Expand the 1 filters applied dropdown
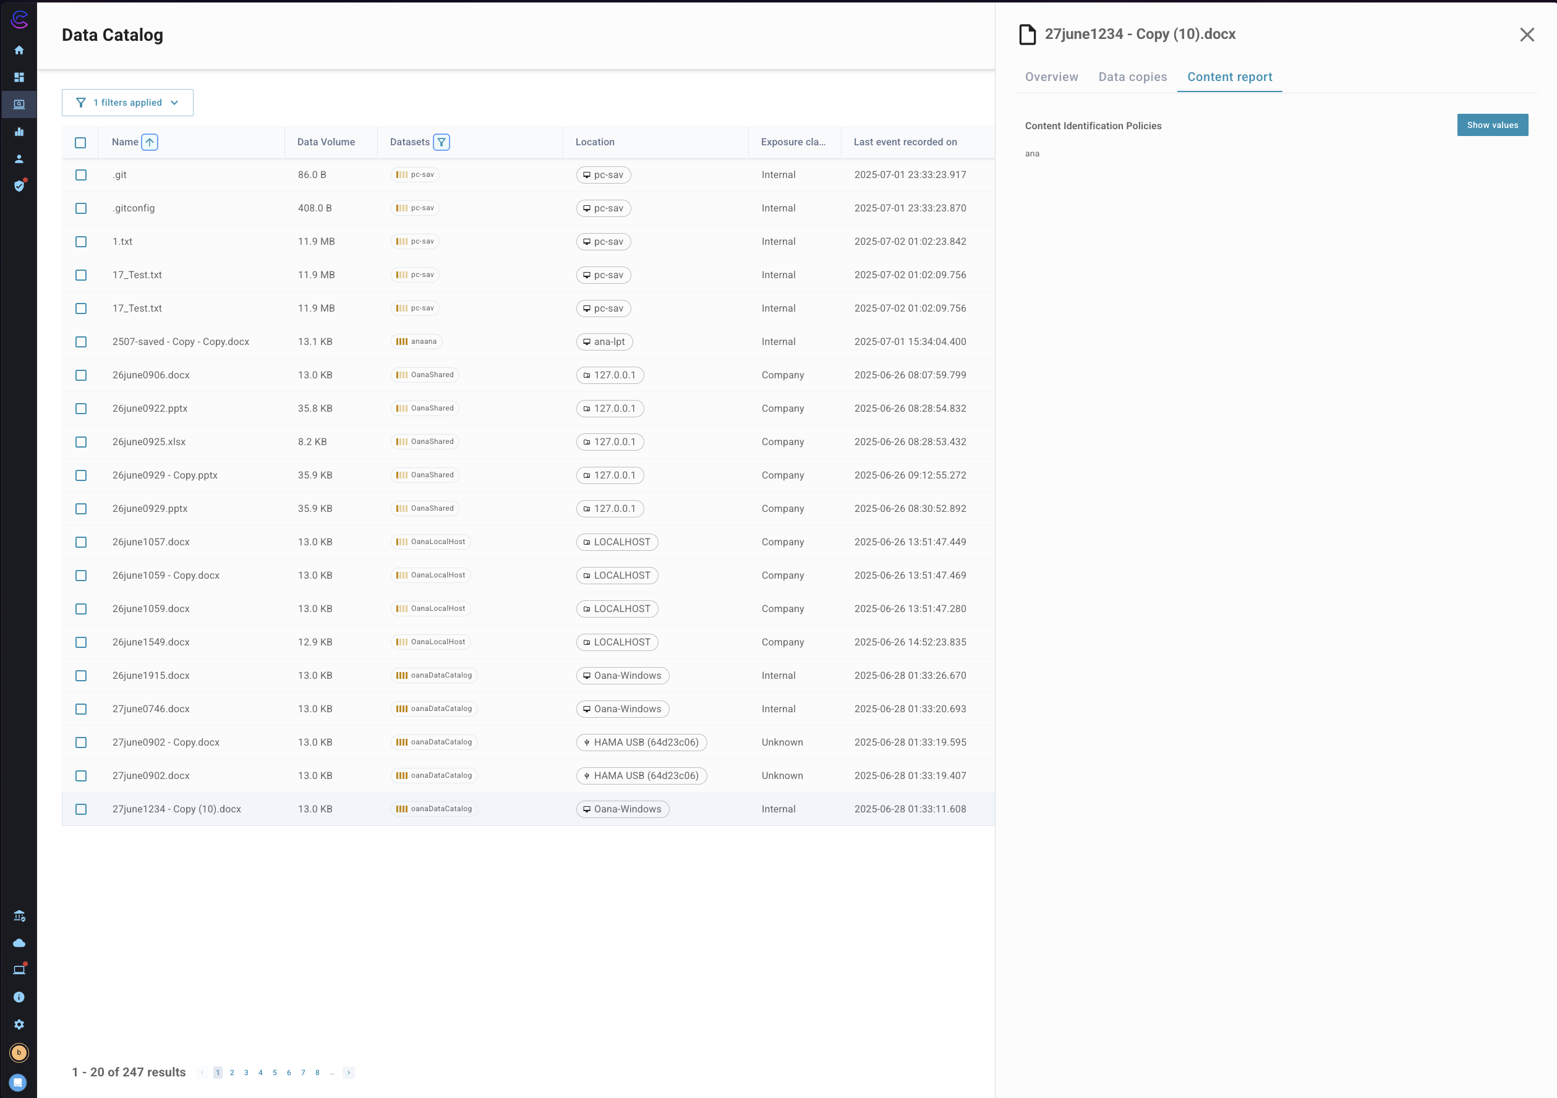 click(127, 103)
